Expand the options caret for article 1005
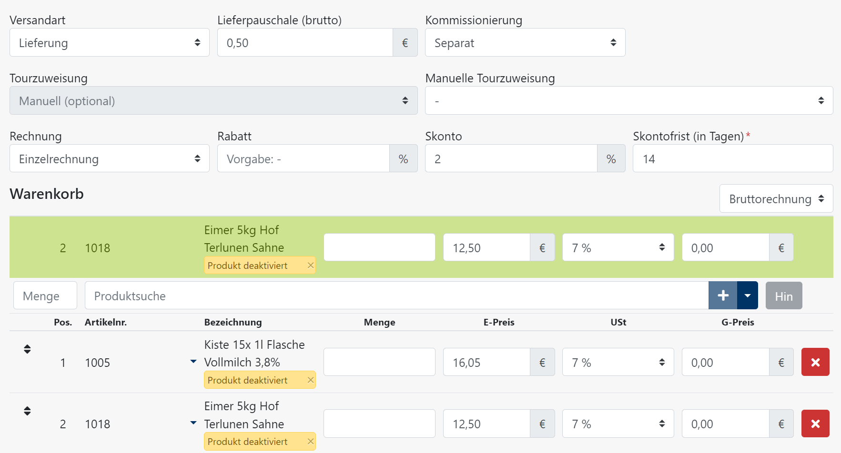Viewport: 841px width, 453px height. click(193, 362)
